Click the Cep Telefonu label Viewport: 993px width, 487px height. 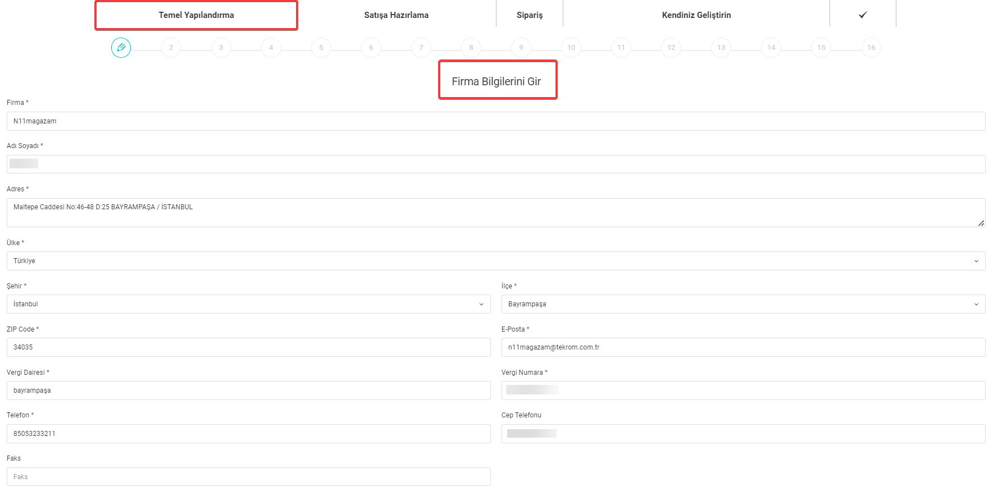click(522, 415)
